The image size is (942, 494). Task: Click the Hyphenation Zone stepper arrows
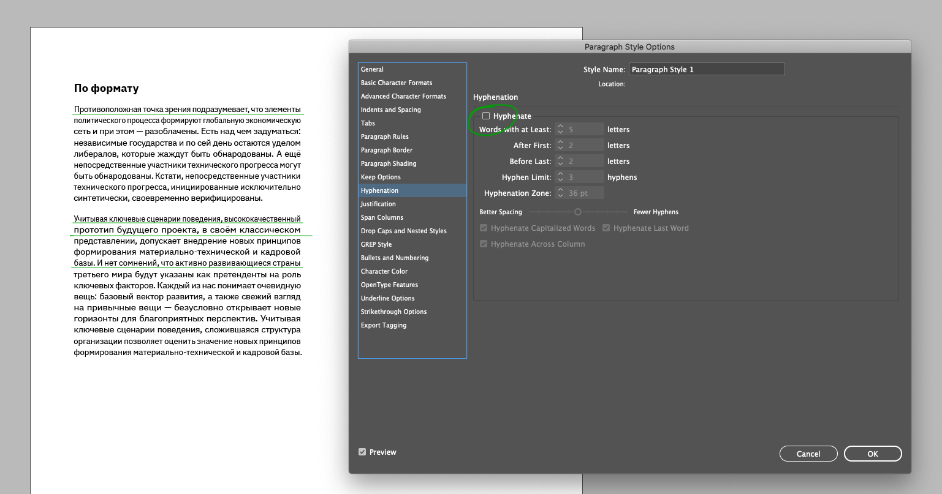[560, 193]
